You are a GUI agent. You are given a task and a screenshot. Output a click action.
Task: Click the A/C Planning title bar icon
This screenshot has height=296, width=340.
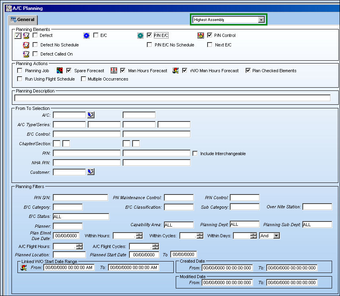click(9, 8)
